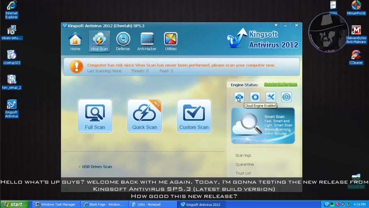Image resolution: width=369 pixels, height=208 pixels.
Task: Open the Defense section
Action: coord(123,42)
